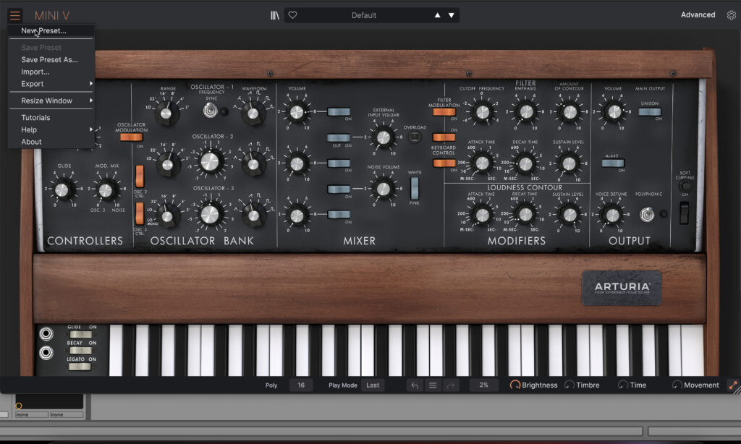This screenshot has height=444, width=741.
Task: Click the 2% CPU meter
Action: (483, 385)
